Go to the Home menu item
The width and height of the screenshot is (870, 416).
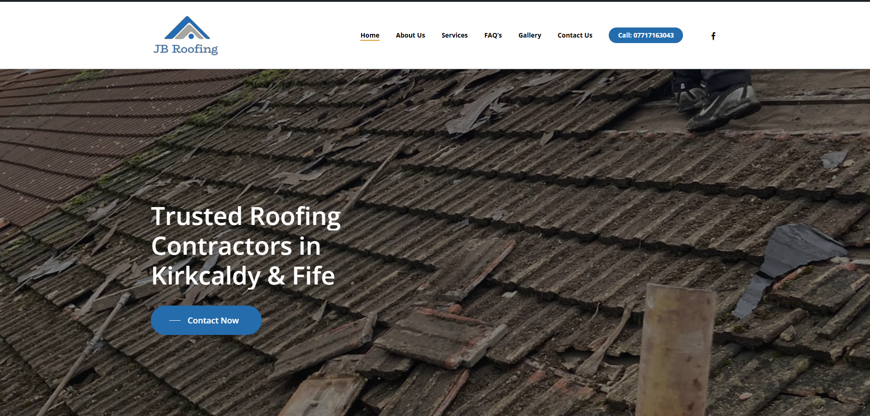point(369,35)
